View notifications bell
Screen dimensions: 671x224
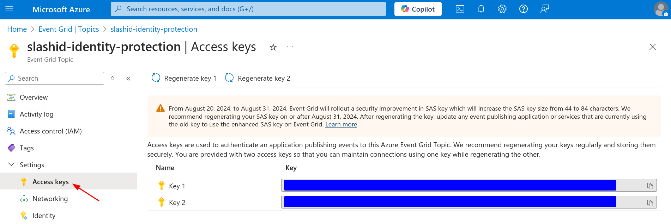click(481, 9)
